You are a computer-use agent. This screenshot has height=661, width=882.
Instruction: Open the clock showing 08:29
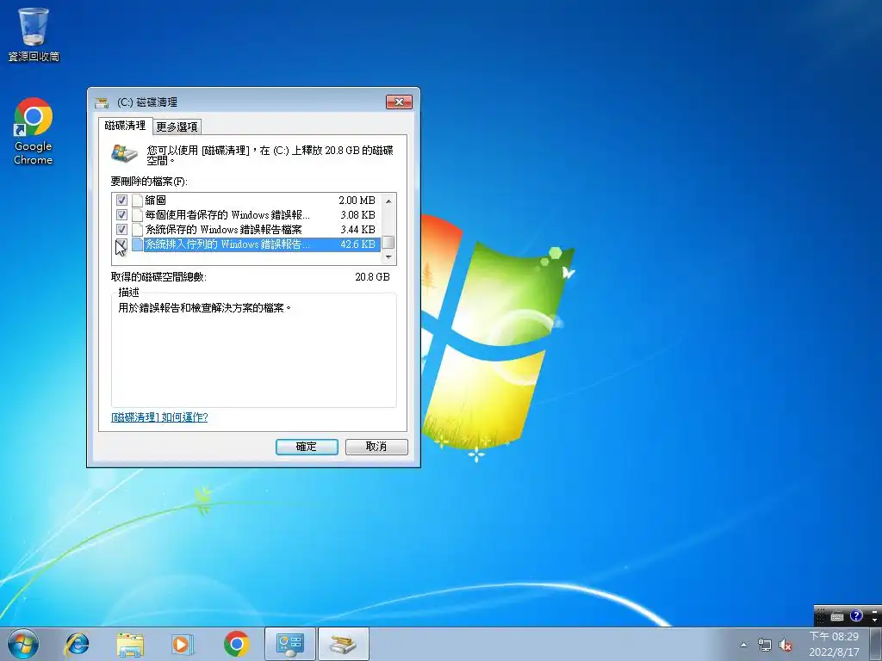[x=834, y=637]
